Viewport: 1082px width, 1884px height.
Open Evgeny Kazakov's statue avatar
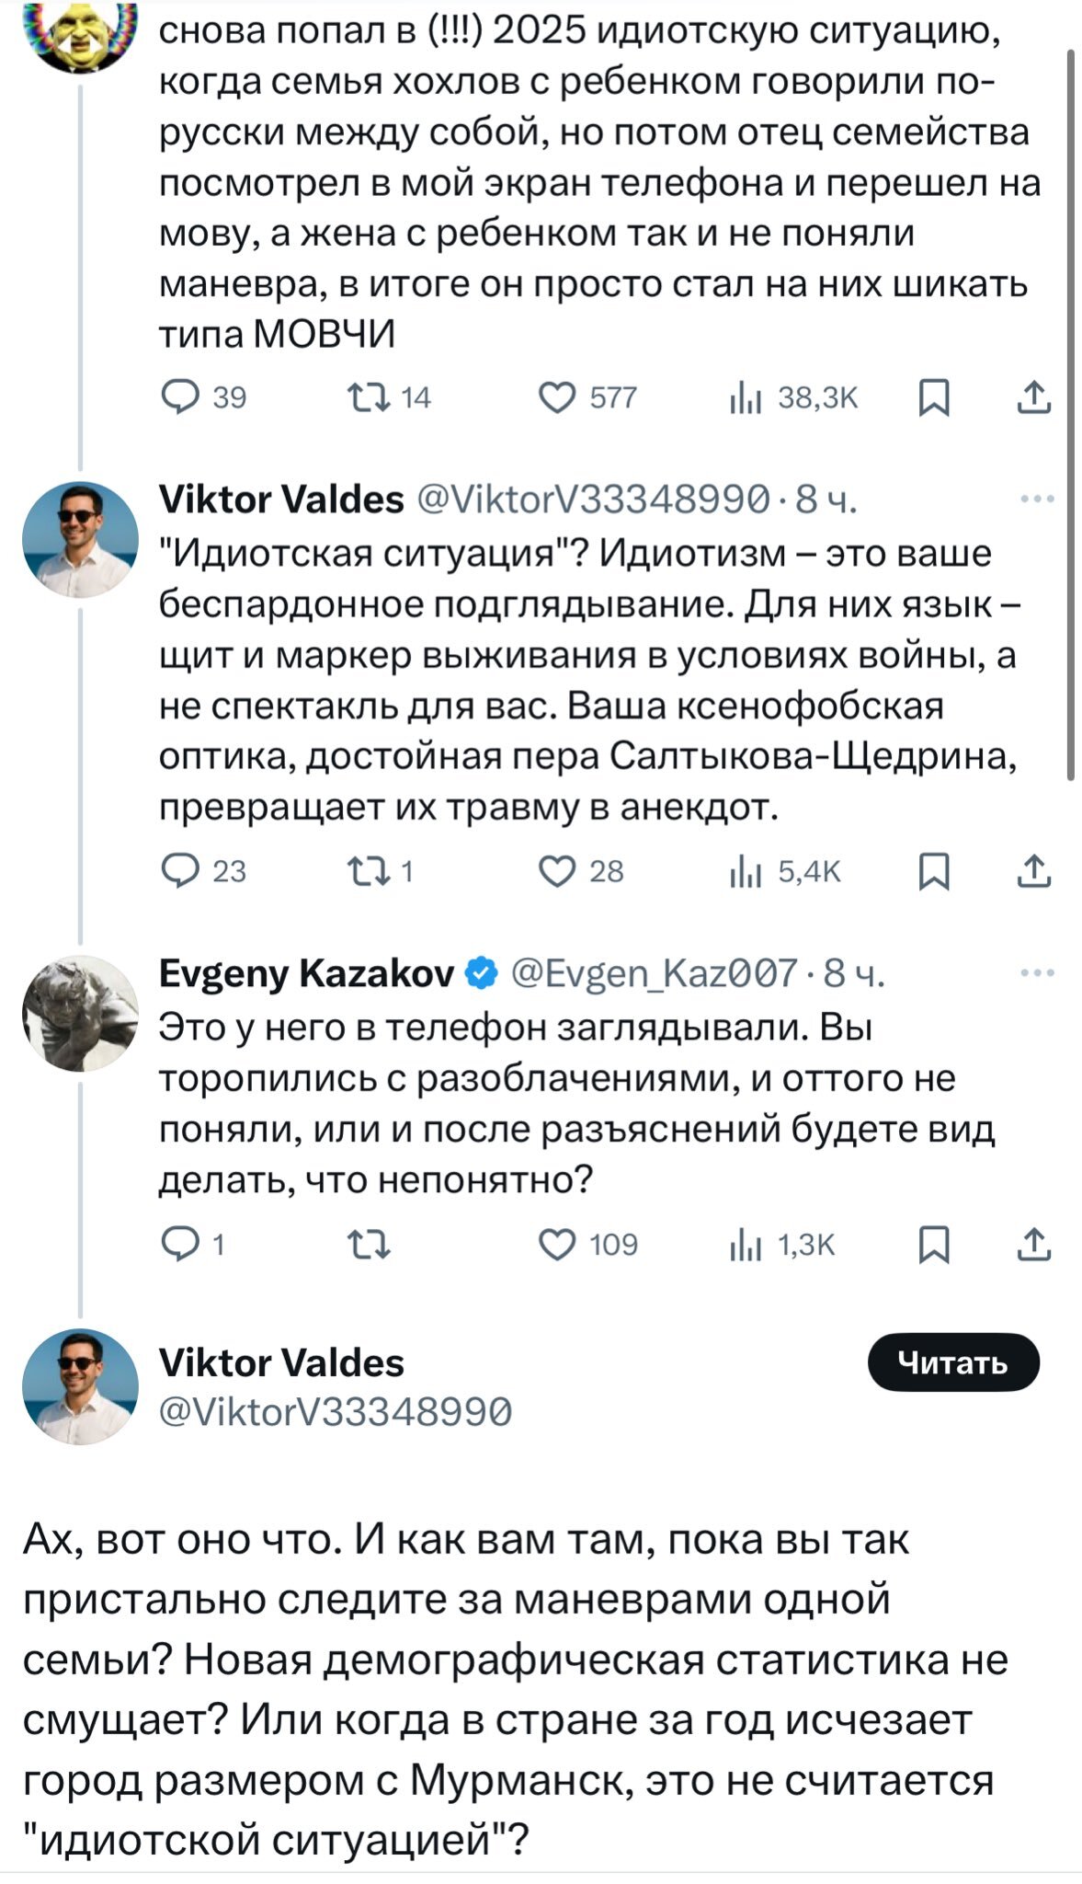(x=80, y=1012)
